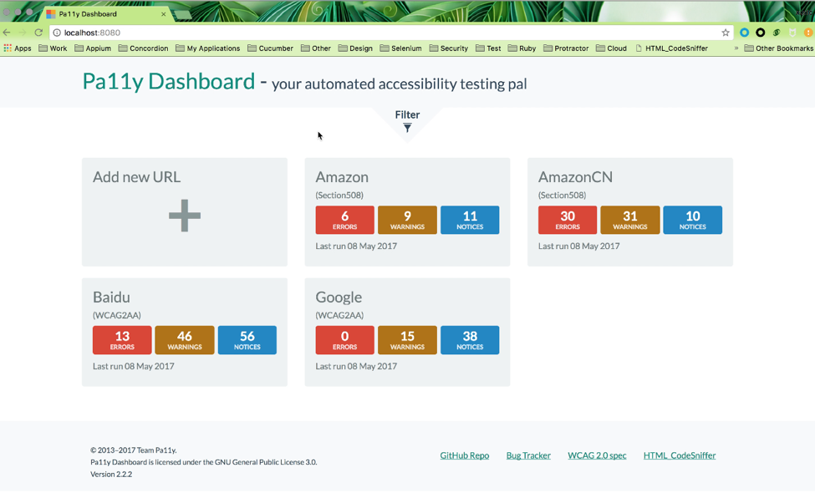Select the Pa11y Dashboard browser tab
Image resolution: width=815 pixels, height=493 pixels.
[x=99, y=14]
